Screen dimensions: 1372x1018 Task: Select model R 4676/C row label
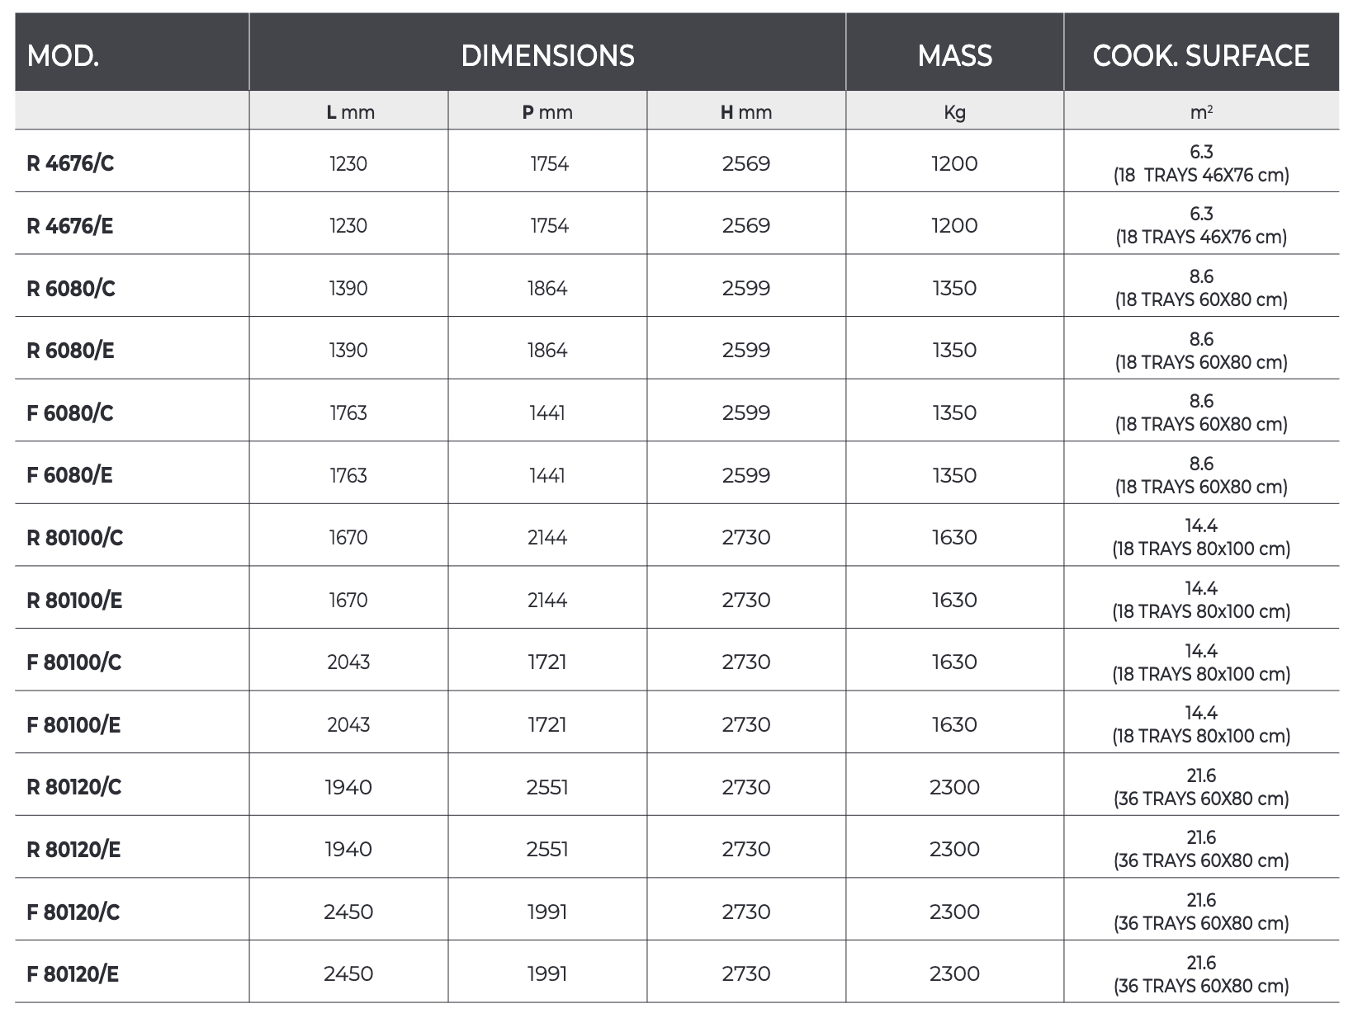[x=70, y=163]
